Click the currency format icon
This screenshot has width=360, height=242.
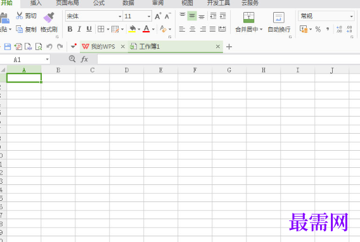[x=304, y=29]
